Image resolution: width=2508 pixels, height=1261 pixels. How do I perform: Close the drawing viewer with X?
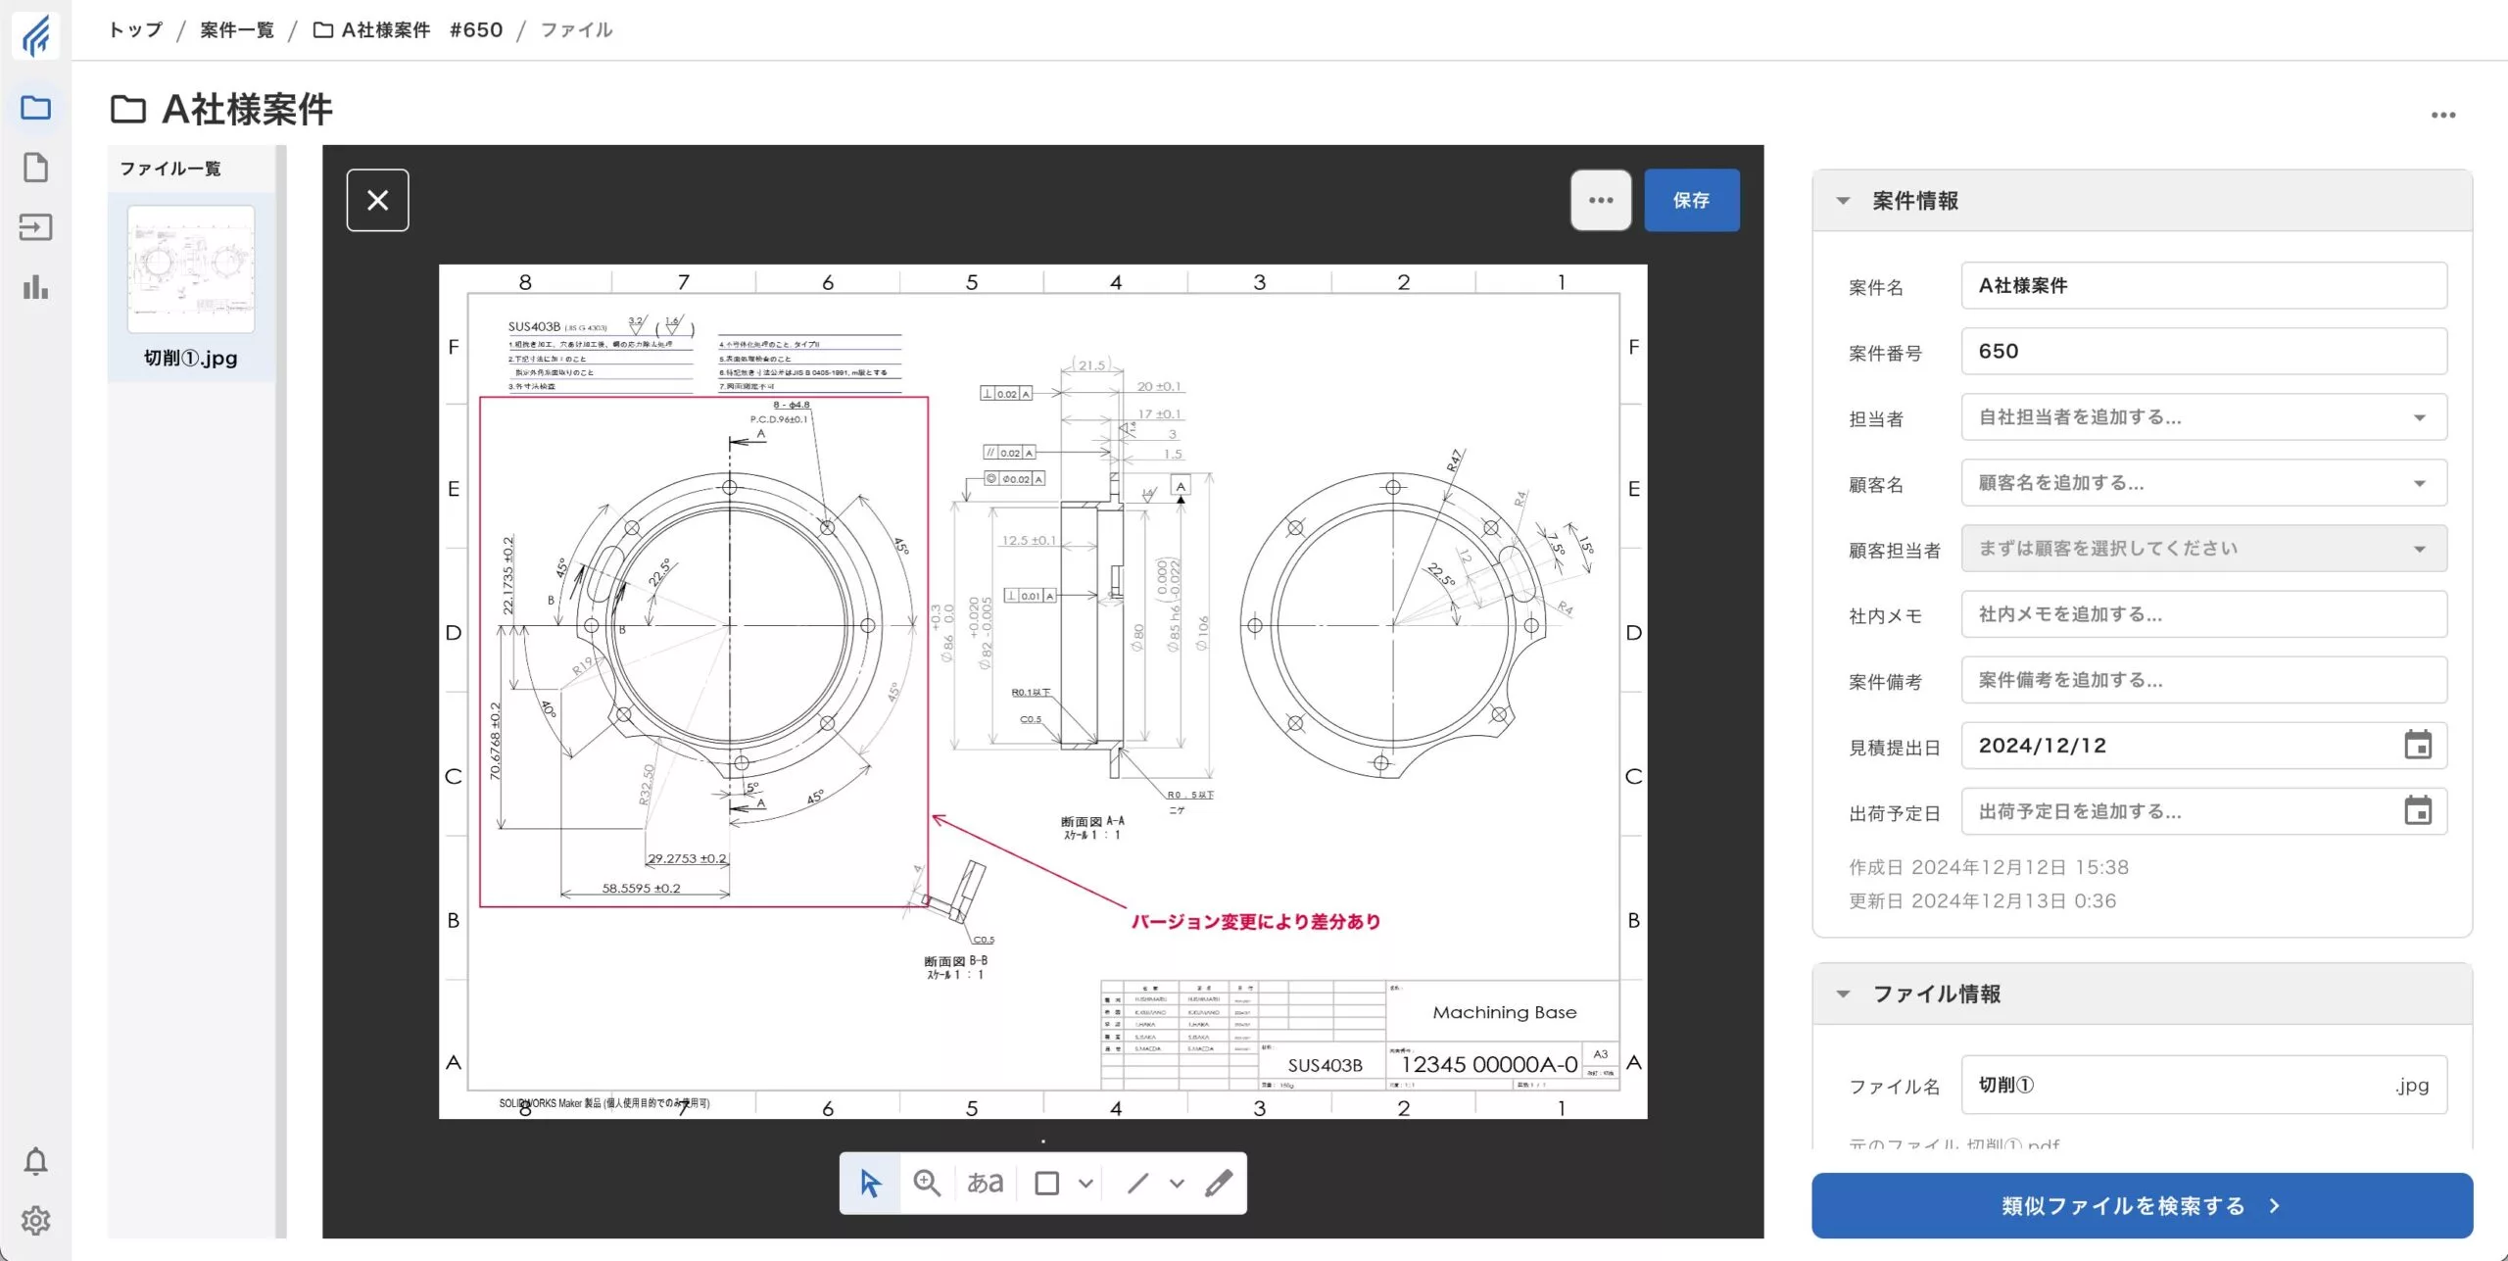[377, 200]
